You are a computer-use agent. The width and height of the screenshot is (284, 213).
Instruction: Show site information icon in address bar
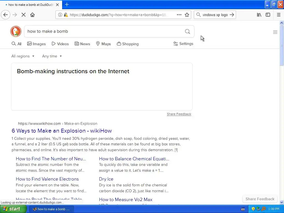(60, 15)
